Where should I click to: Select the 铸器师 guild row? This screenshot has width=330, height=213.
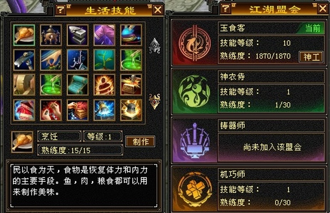(x=249, y=140)
